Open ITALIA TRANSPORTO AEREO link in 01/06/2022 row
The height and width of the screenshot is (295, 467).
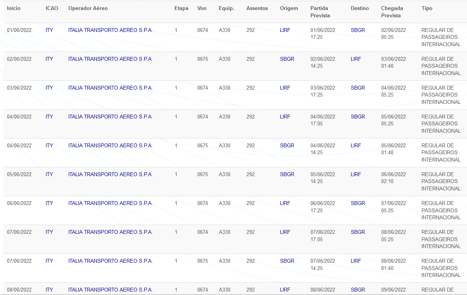click(110, 30)
